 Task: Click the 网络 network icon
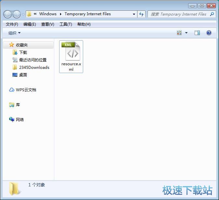pos(12,119)
